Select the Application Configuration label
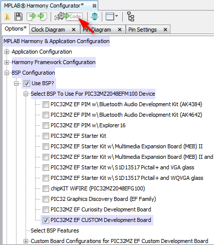 pos(42,52)
